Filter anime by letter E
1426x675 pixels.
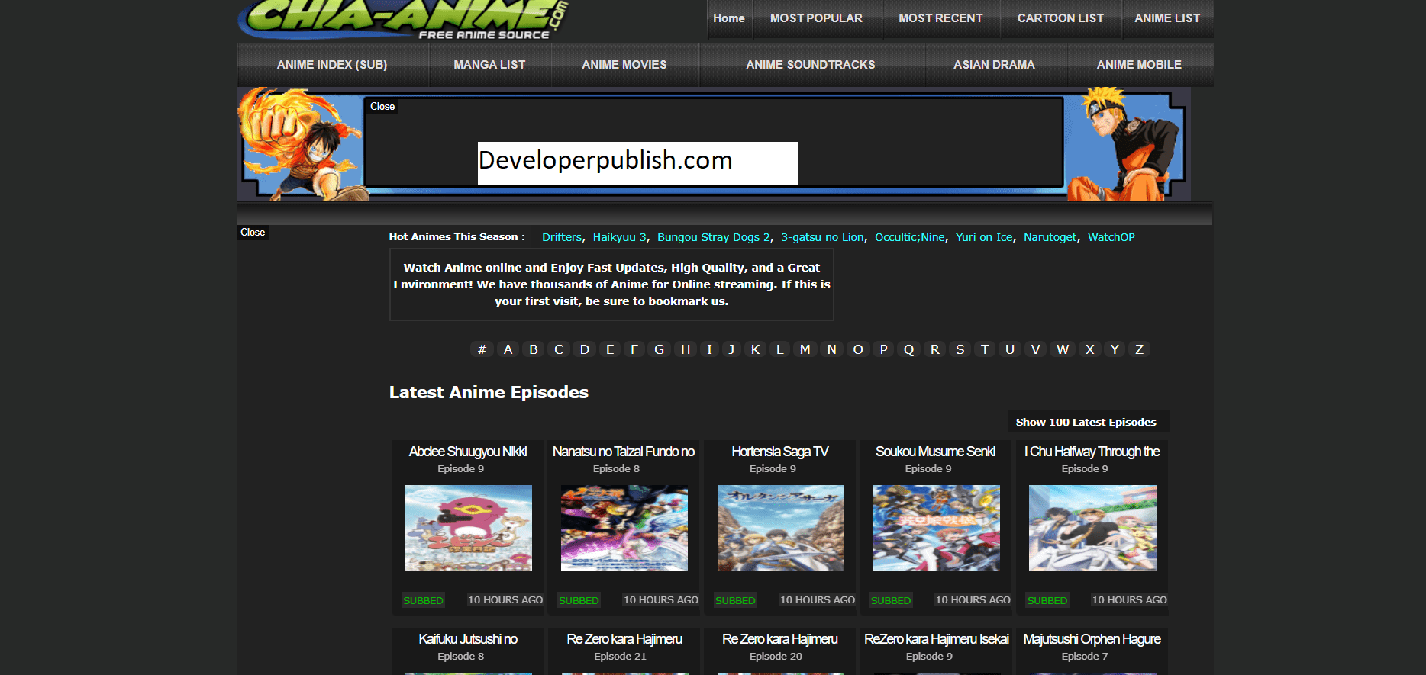click(610, 349)
